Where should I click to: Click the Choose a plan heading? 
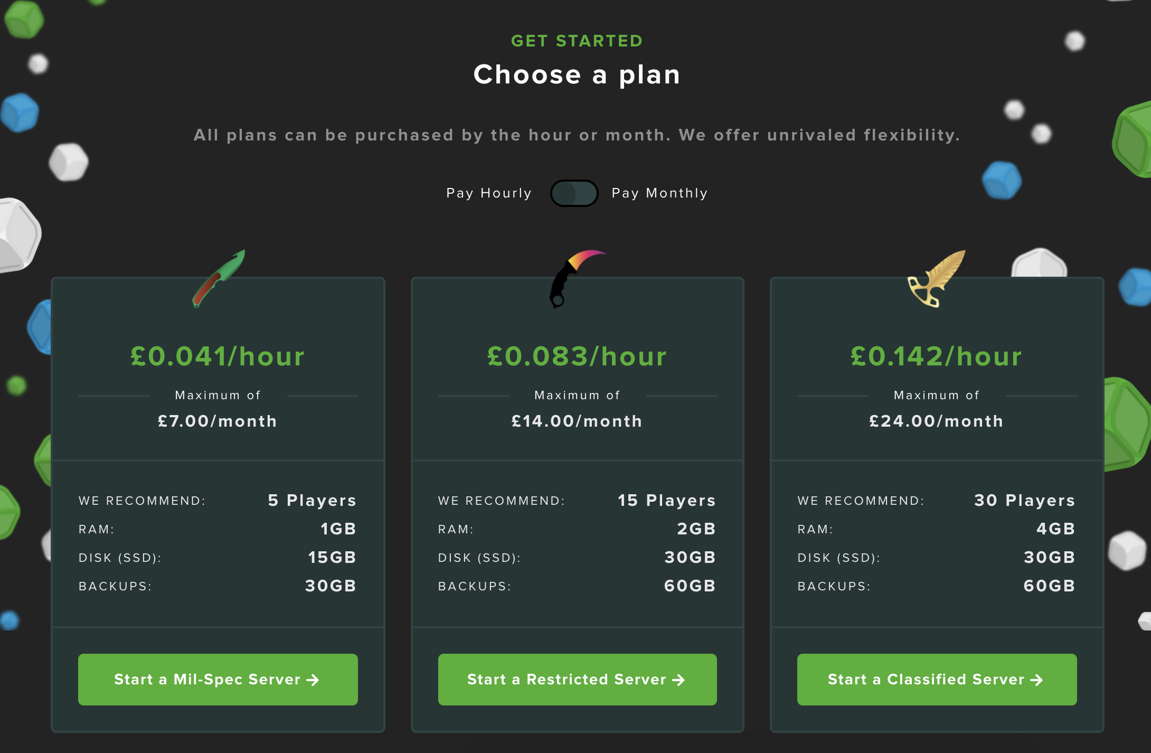click(x=577, y=74)
